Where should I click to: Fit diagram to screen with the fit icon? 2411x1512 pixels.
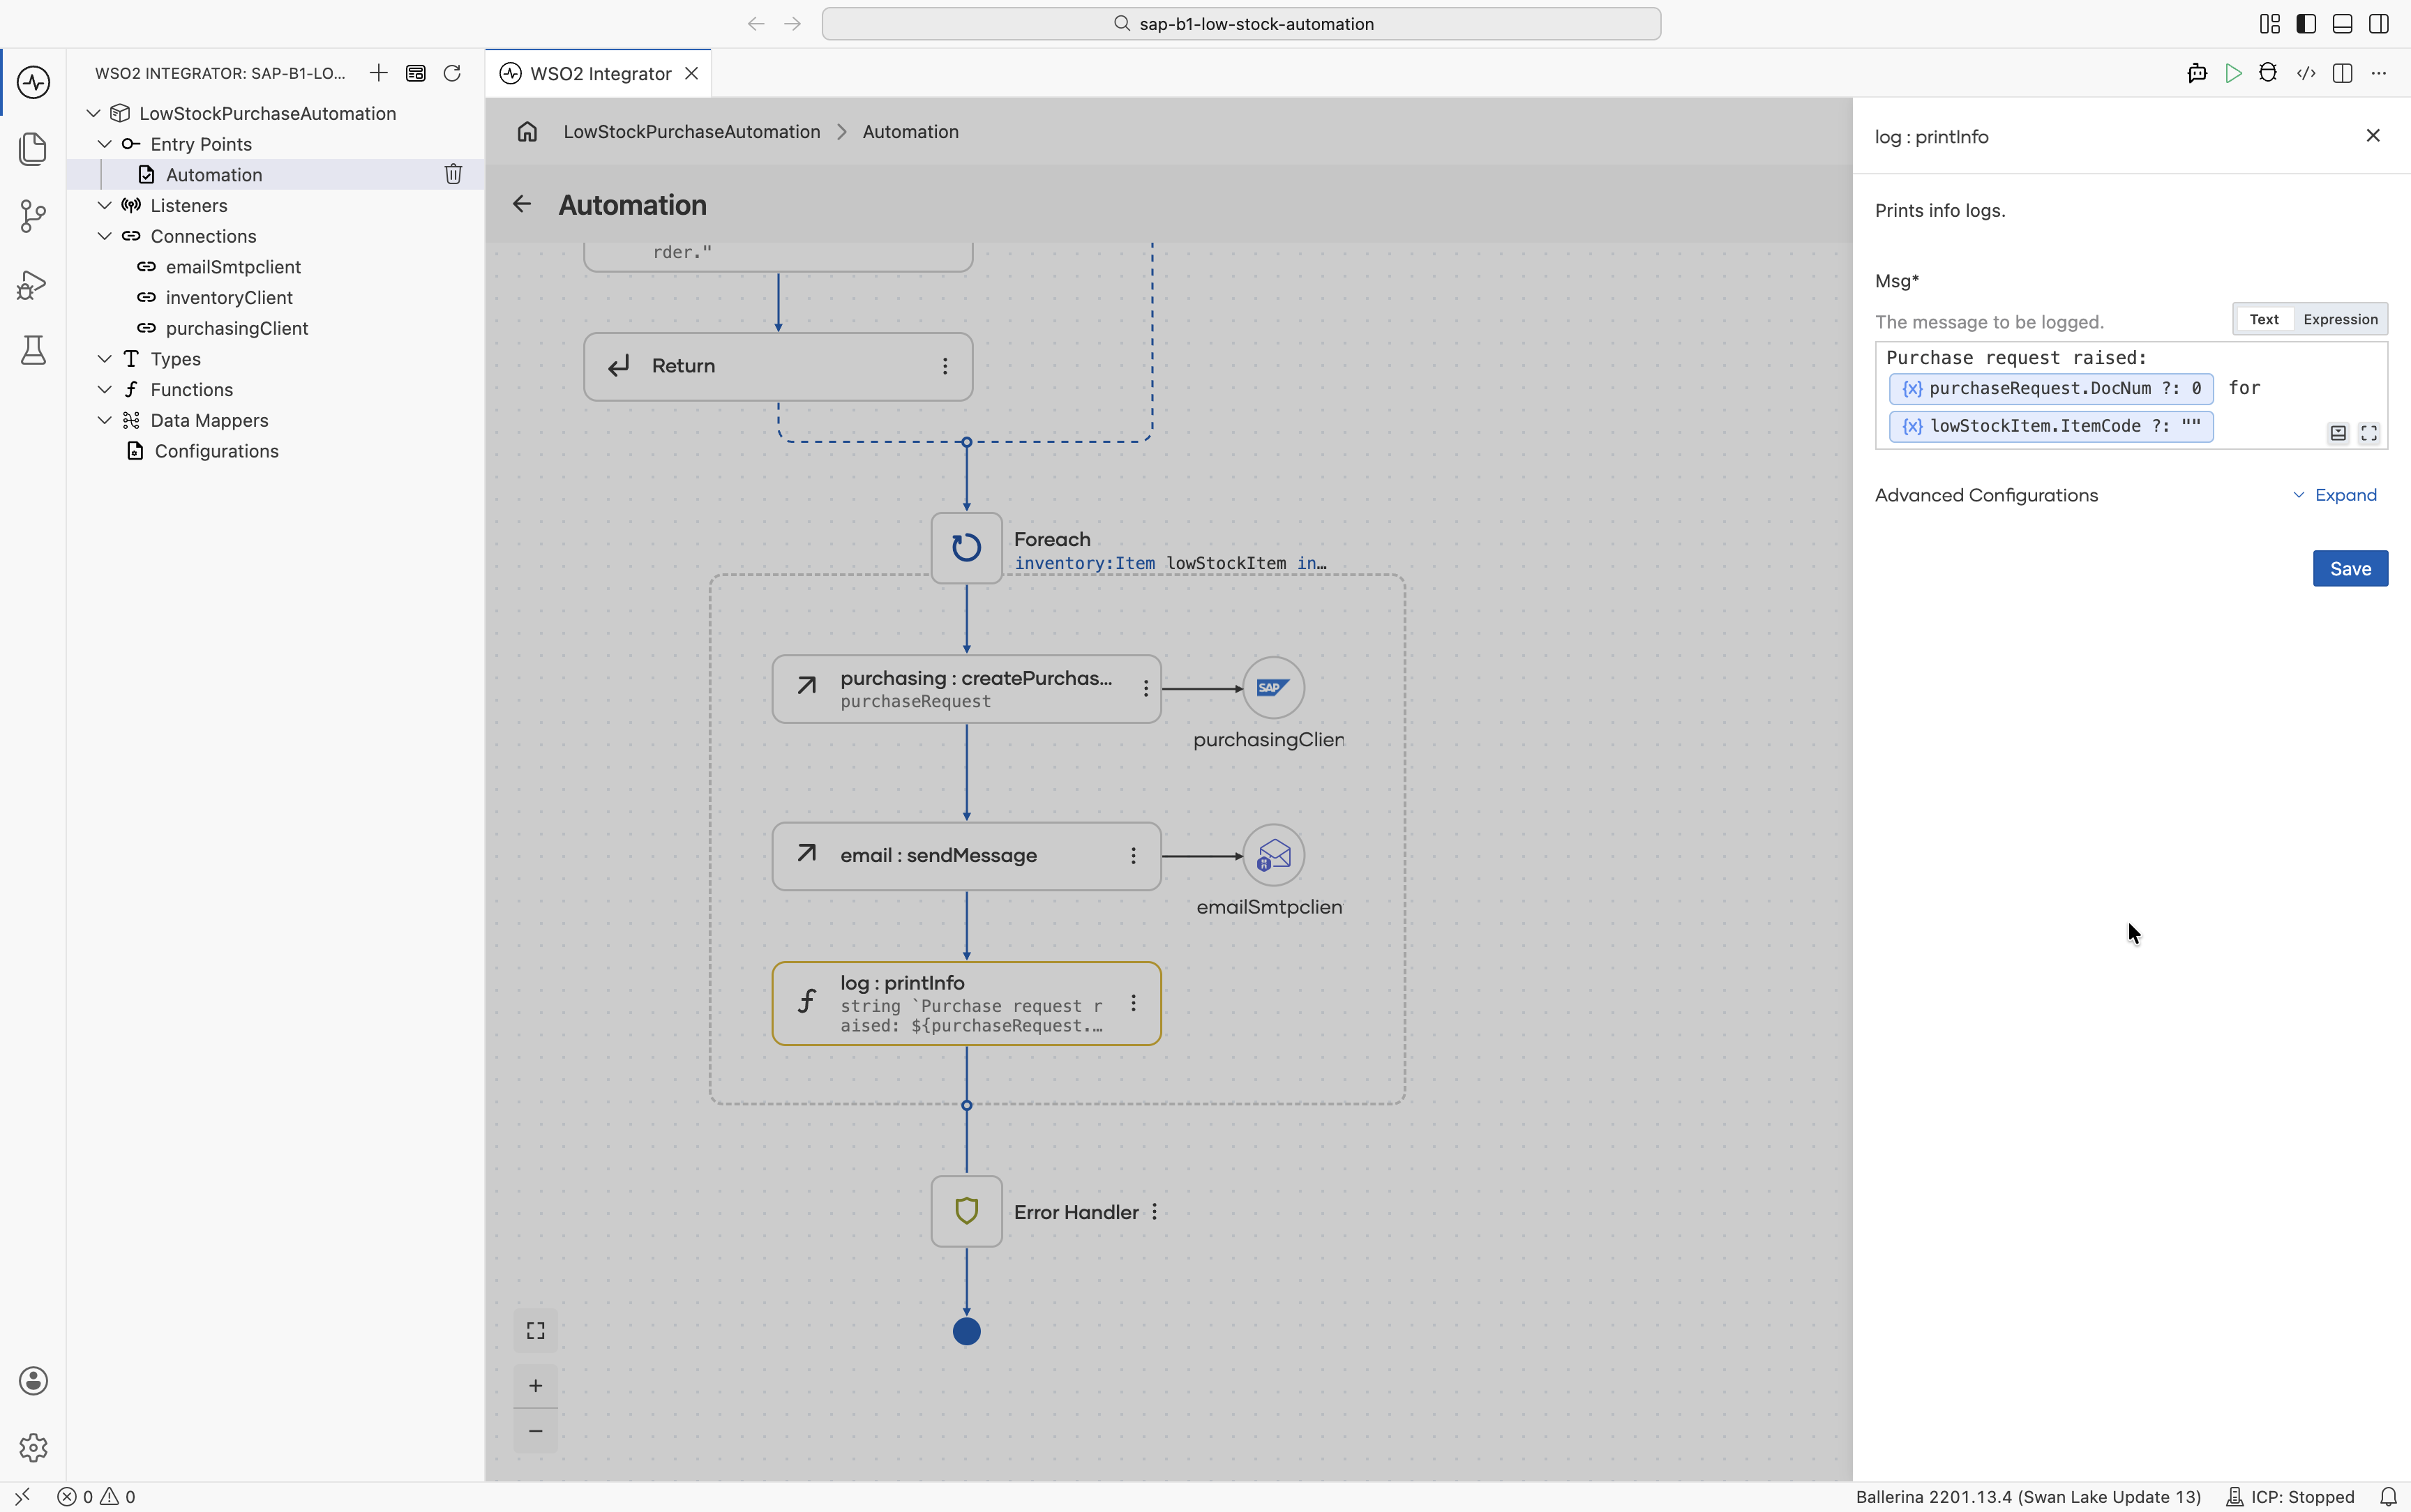(x=536, y=1331)
